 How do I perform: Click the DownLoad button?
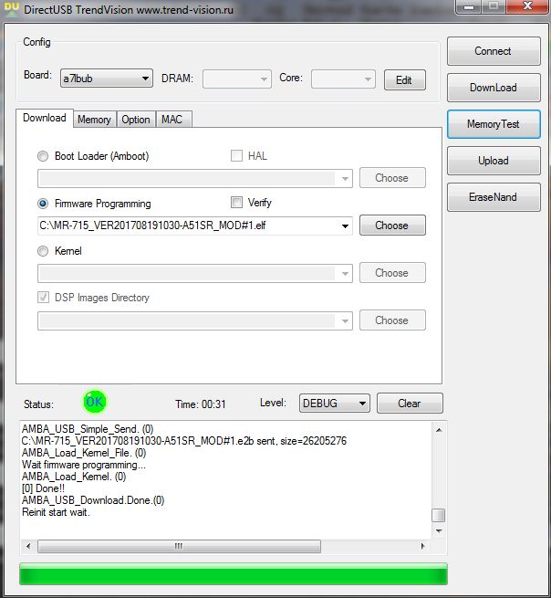coord(493,88)
